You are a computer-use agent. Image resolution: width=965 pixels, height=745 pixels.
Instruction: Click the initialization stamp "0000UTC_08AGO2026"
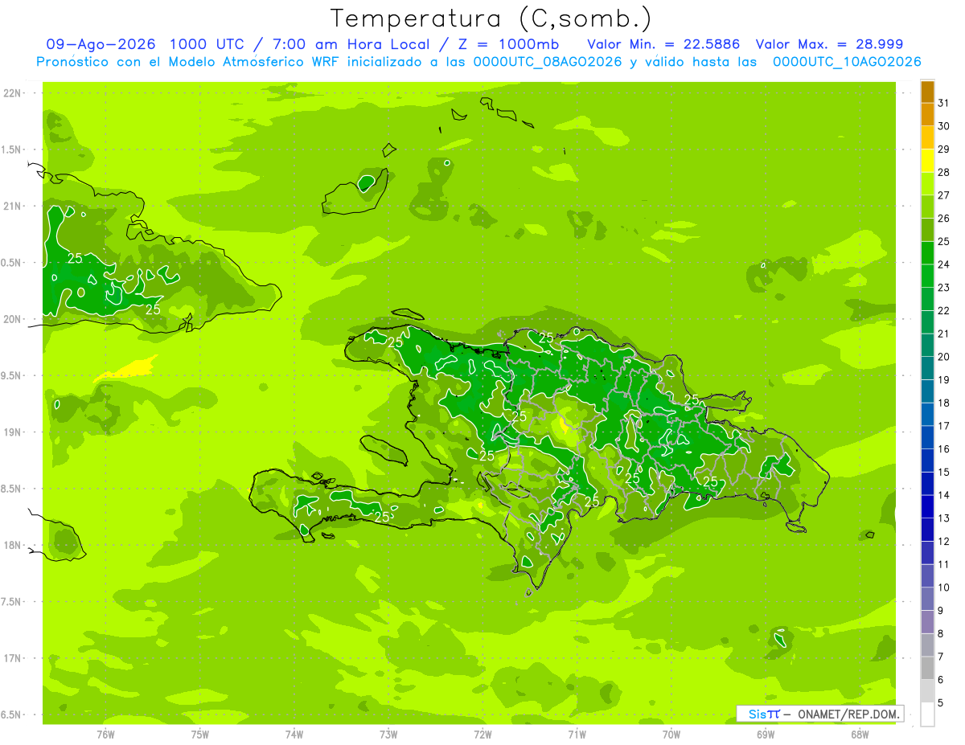click(548, 62)
